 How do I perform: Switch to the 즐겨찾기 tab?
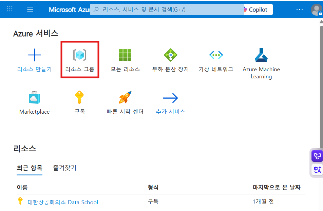pyautogui.click(x=65, y=168)
